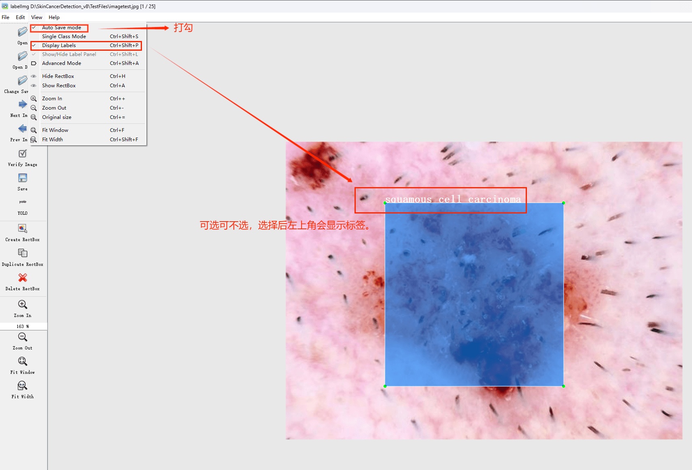
Task: Open the File menu
Action: coord(6,17)
